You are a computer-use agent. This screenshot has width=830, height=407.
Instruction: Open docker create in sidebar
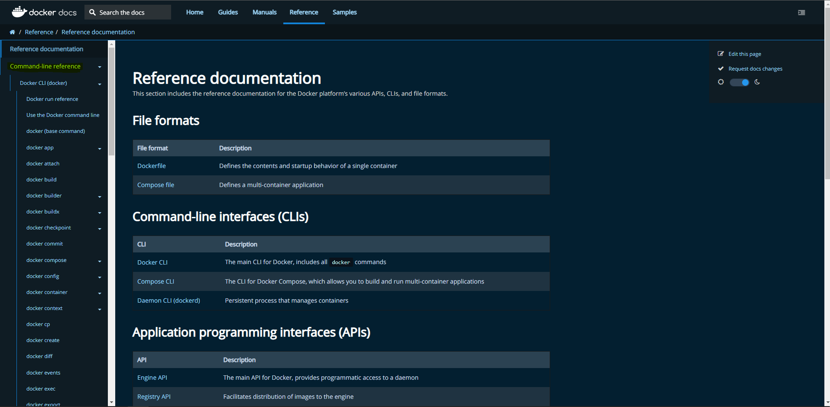(x=42, y=340)
